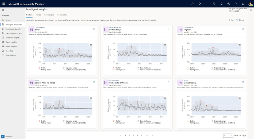
Task: Open Emissions insights in the sidebar
Action: click(12, 38)
